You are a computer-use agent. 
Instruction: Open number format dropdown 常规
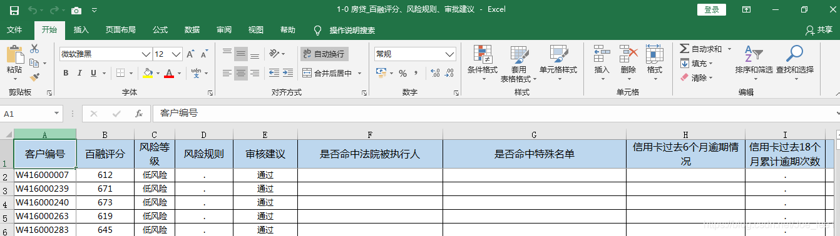click(450, 54)
